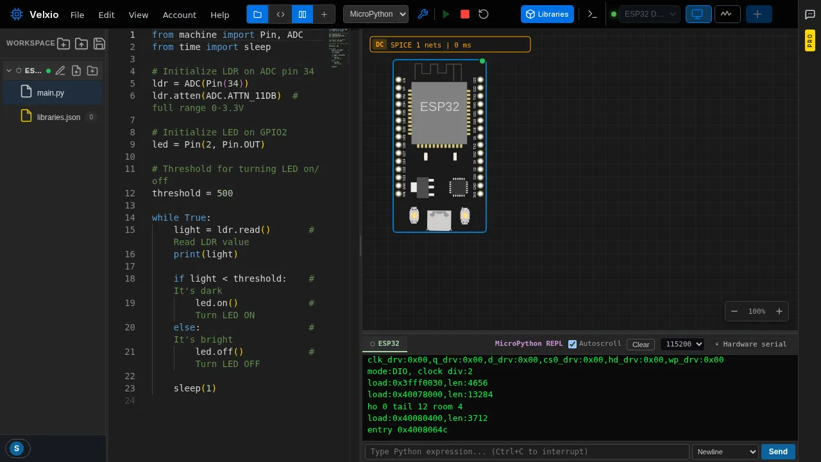
Task: Add a new folder to the ESP32 project
Action: [x=92, y=71]
